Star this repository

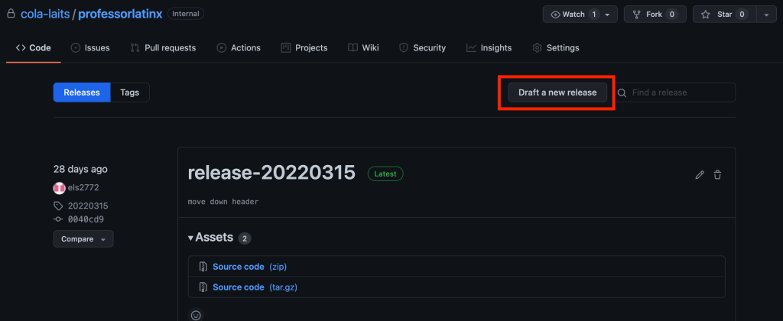point(725,15)
